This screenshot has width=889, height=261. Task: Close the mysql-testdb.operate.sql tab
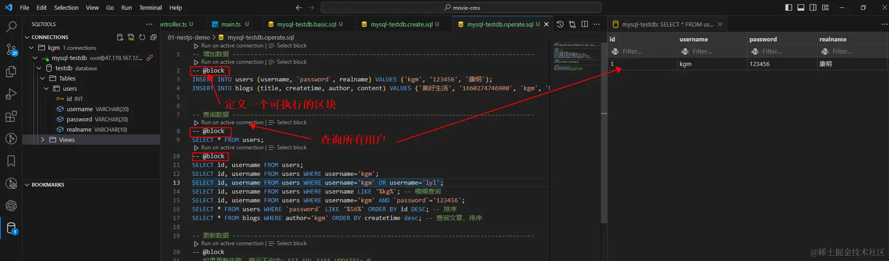(546, 24)
